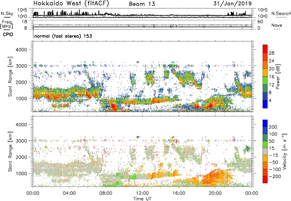This screenshot has width=291, height=201.
Task: Click the "16" value on the power colorbar
Action: click(271, 77)
